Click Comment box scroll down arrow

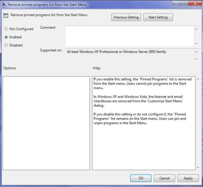[x=196, y=44]
